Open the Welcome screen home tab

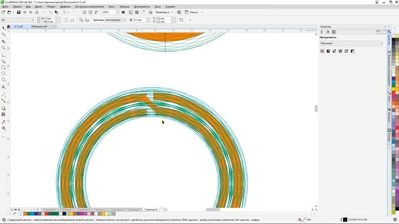click(8, 26)
